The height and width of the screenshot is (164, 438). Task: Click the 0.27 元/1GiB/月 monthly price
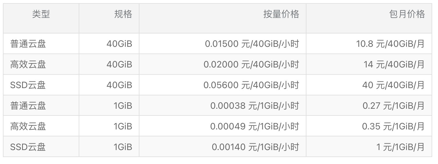point(394,106)
